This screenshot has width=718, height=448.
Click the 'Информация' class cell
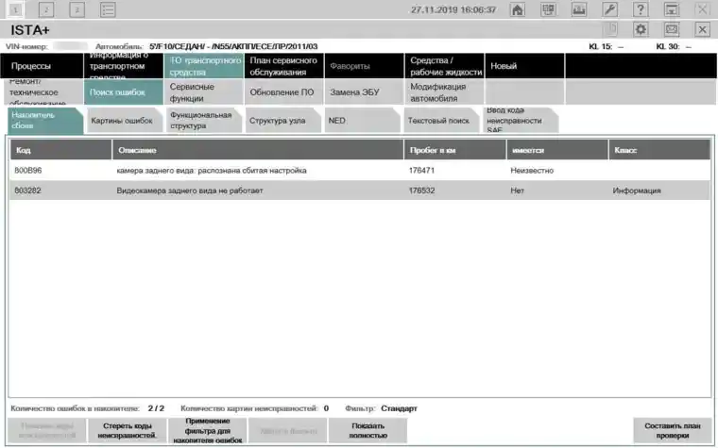637,191
